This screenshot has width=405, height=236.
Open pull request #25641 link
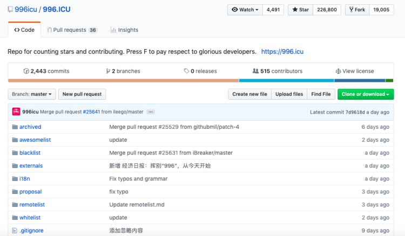pos(91,112)
